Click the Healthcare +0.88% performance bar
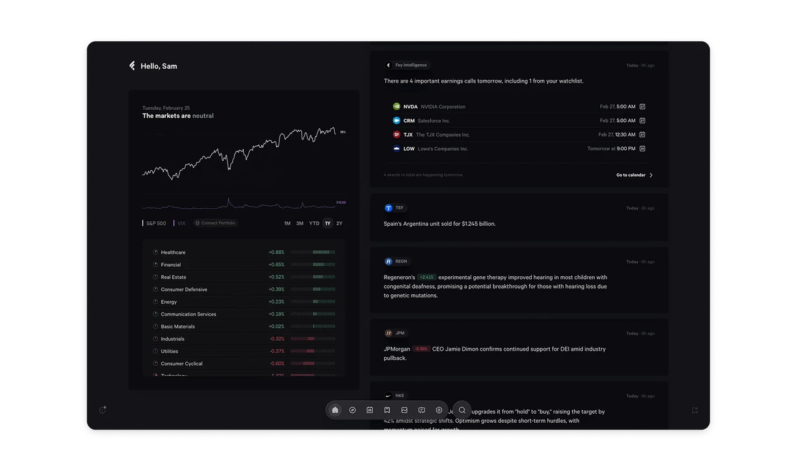 313,252
